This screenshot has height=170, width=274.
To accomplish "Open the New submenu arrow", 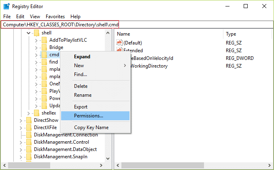I will tap(125, 66).
